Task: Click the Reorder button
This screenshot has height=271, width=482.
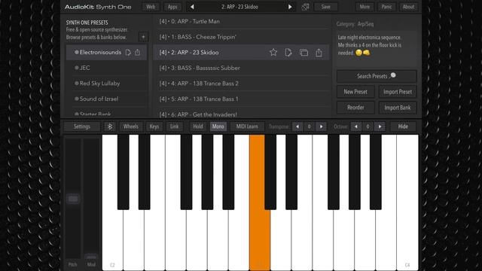Action: [x=355, y=108]
